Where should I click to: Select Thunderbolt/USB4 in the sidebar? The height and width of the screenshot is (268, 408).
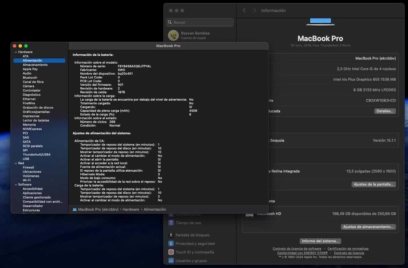[37, 155]
